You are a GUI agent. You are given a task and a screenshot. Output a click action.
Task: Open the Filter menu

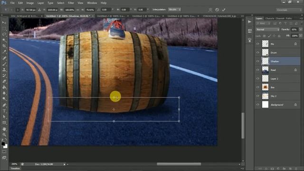click(71, 3)
